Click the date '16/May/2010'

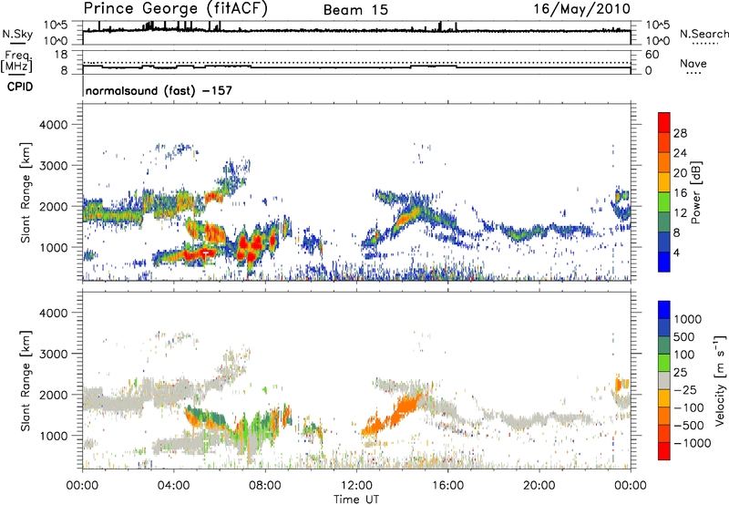[x=581, y=9]
